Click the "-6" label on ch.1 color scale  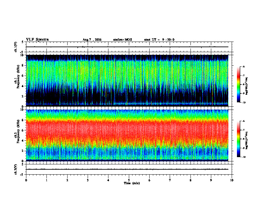click(x=243, y=66)
